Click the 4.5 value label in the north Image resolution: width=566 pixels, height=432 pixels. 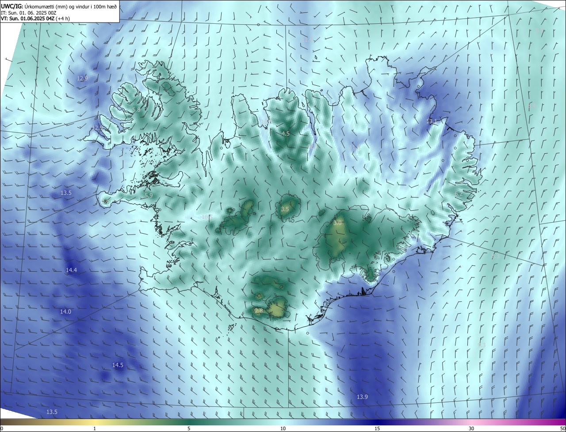click(x=286, y=133)
